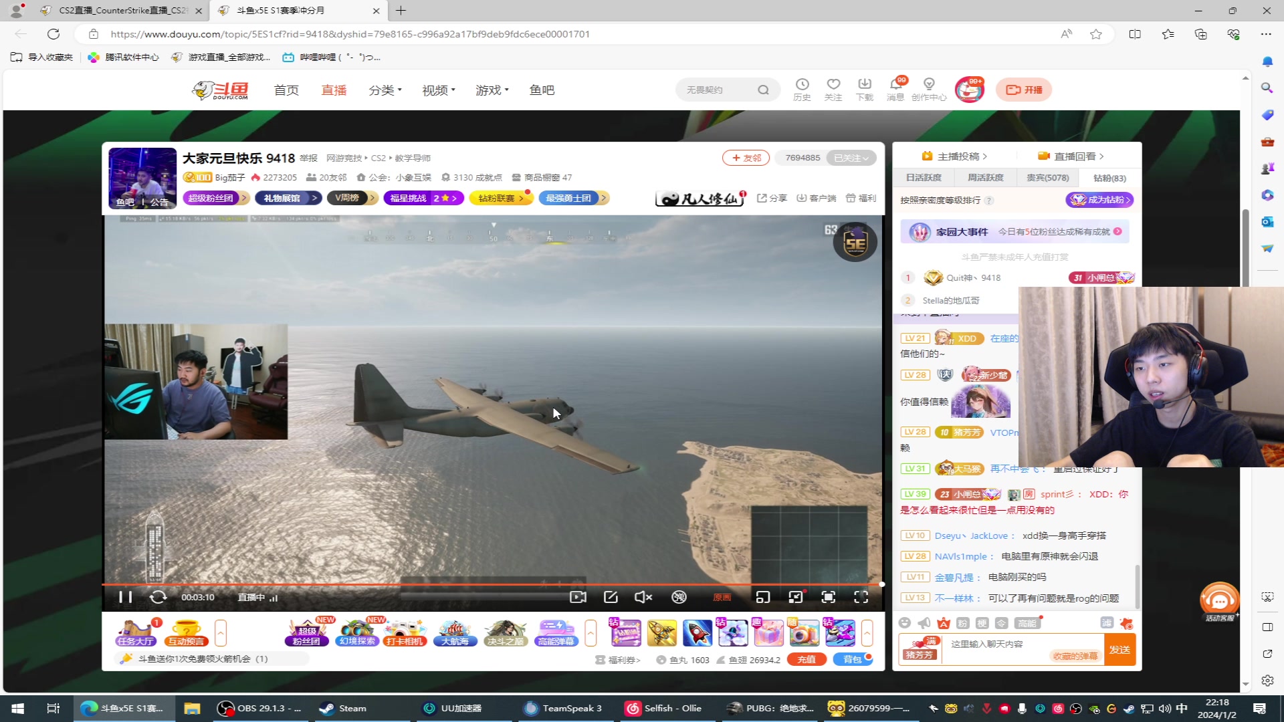Open the 主播投稿 streamer submissions tab

click(954, 156)
